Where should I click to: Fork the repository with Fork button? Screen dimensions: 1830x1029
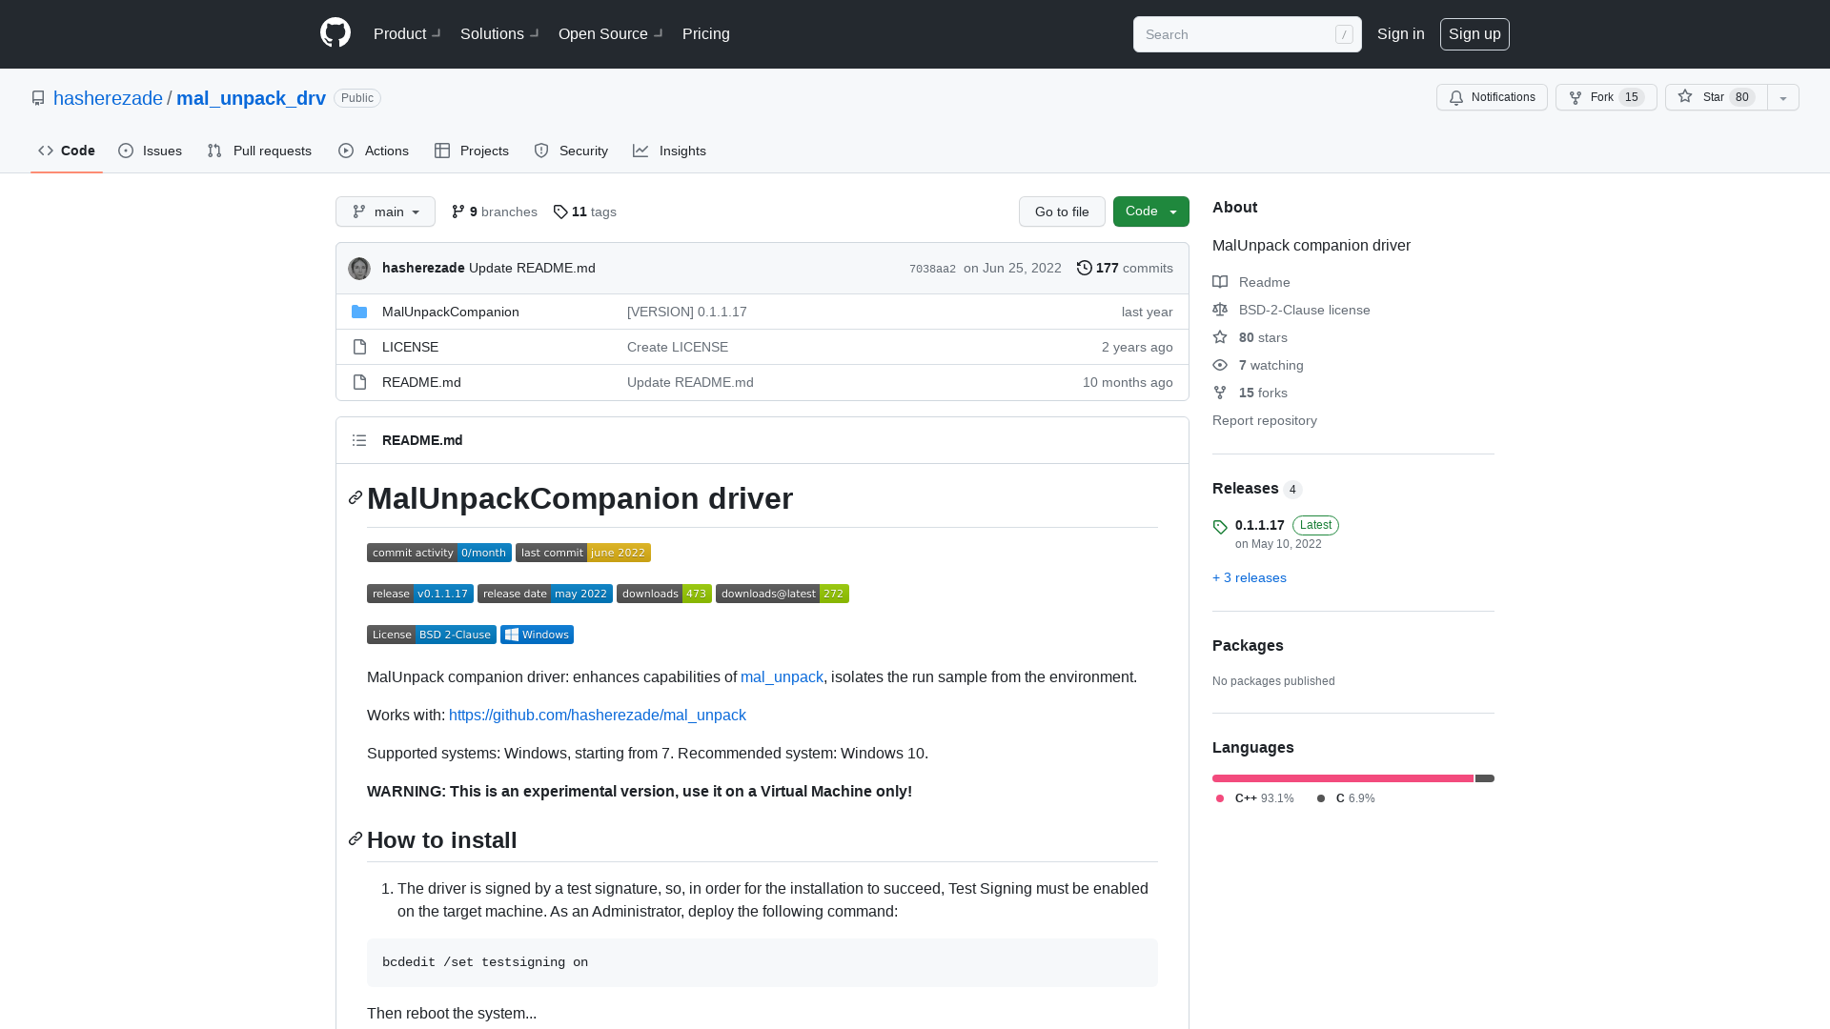click(1606, 97)
